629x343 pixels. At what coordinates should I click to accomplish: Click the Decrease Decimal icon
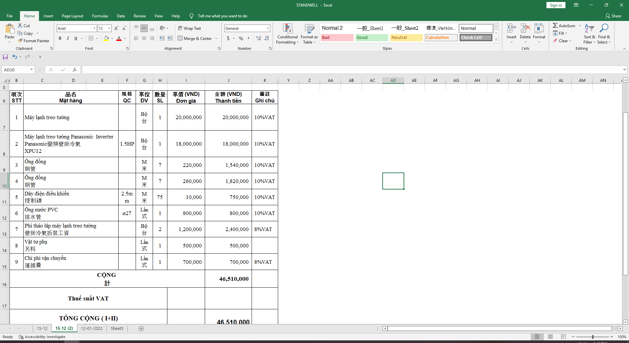pos(267,38)
